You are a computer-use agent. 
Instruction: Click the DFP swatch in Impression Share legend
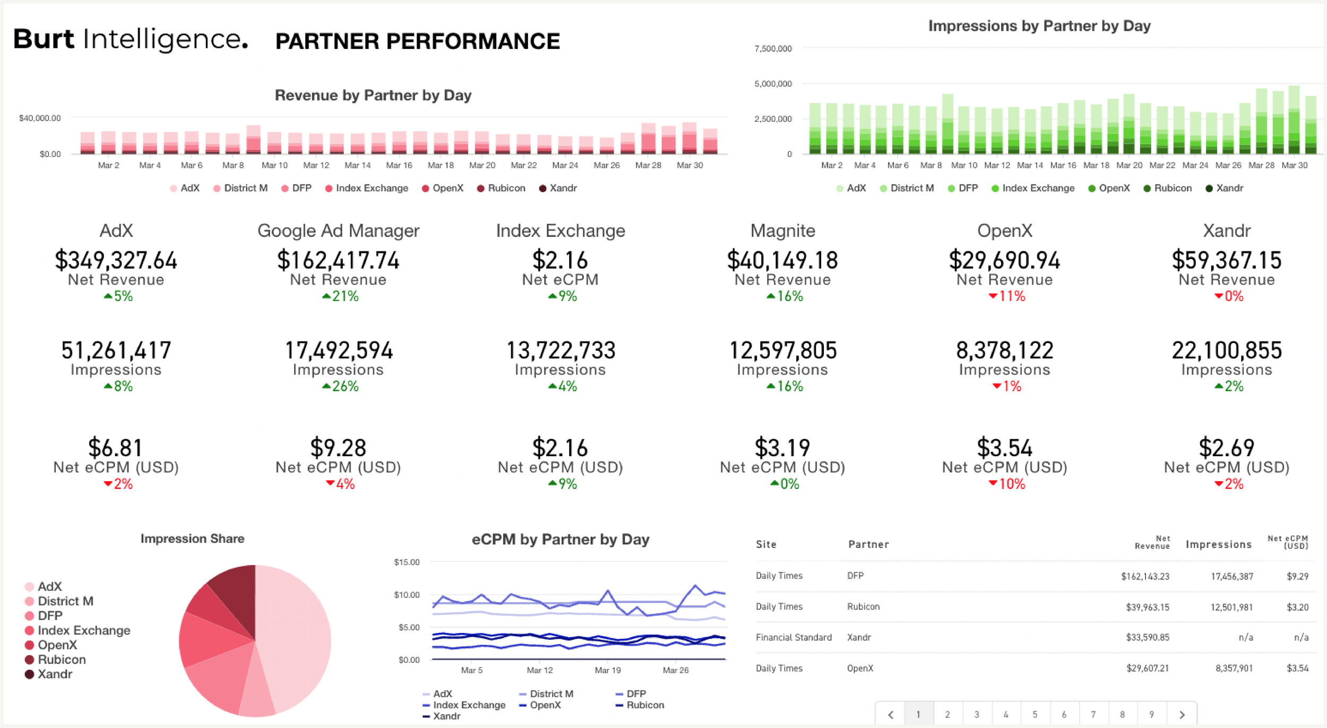coord(30,615)
